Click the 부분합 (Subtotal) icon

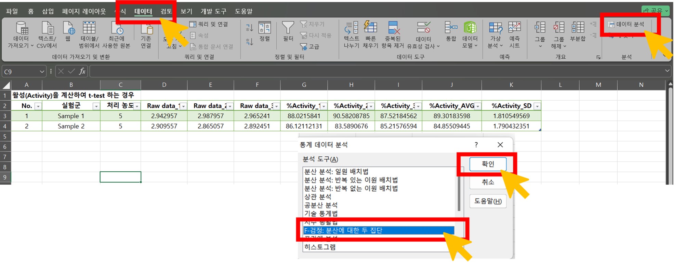click(x=578, y=31)
